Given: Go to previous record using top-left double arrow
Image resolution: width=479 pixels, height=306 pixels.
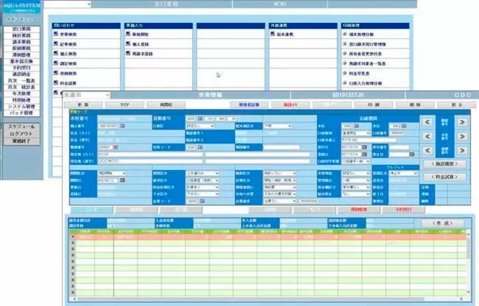Looking at the screenshot, I should tap(427, 122).
